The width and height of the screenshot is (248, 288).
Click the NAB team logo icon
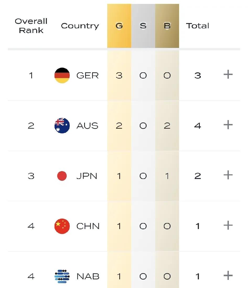pyautogui.click(x=62, y=276)
